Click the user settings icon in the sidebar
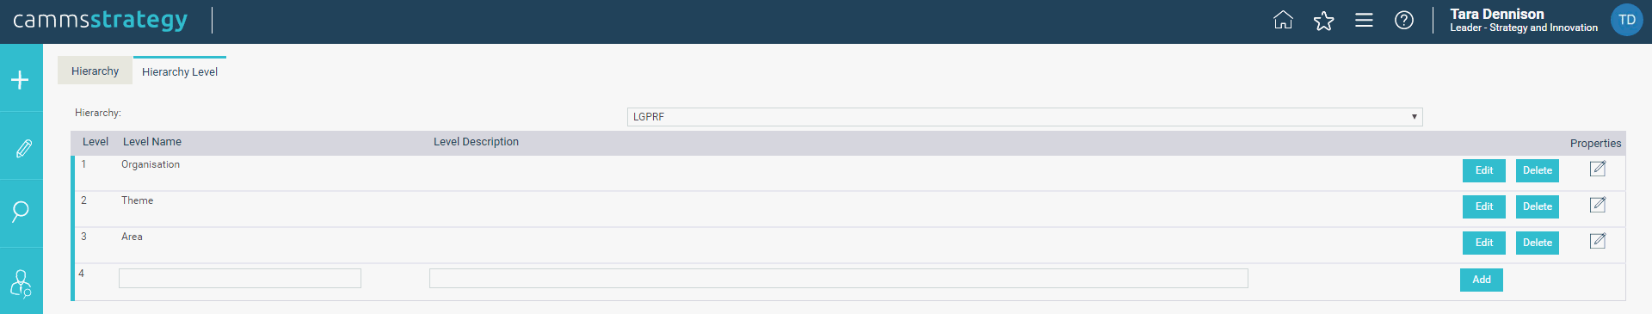 [x=21, y=284]
